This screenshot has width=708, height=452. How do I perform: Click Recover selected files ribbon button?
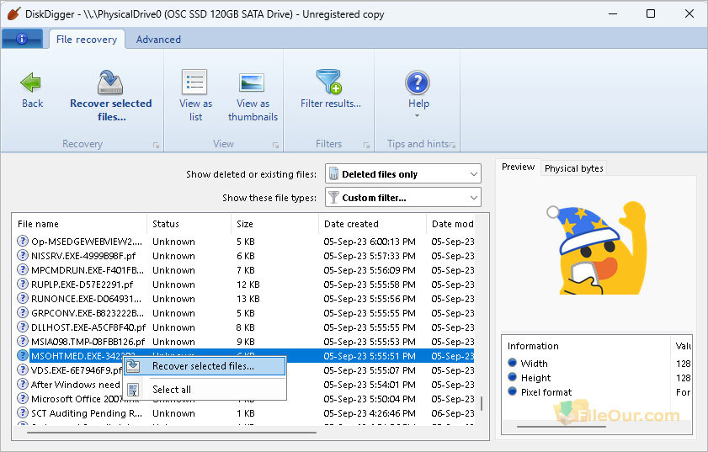pyautogui.click(x=110, y=96)
